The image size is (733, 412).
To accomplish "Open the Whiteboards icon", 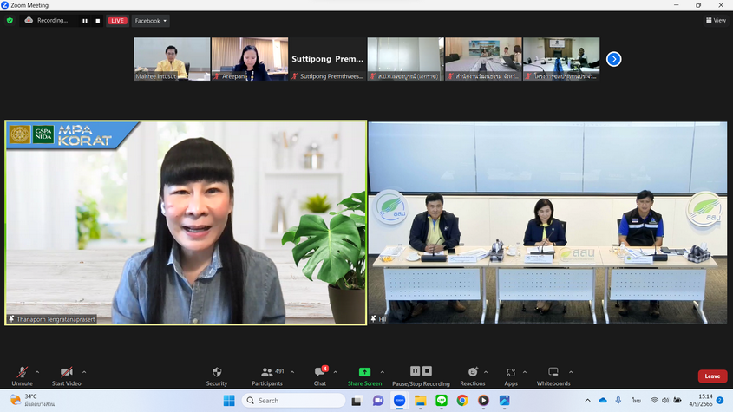I will point(553,372).
